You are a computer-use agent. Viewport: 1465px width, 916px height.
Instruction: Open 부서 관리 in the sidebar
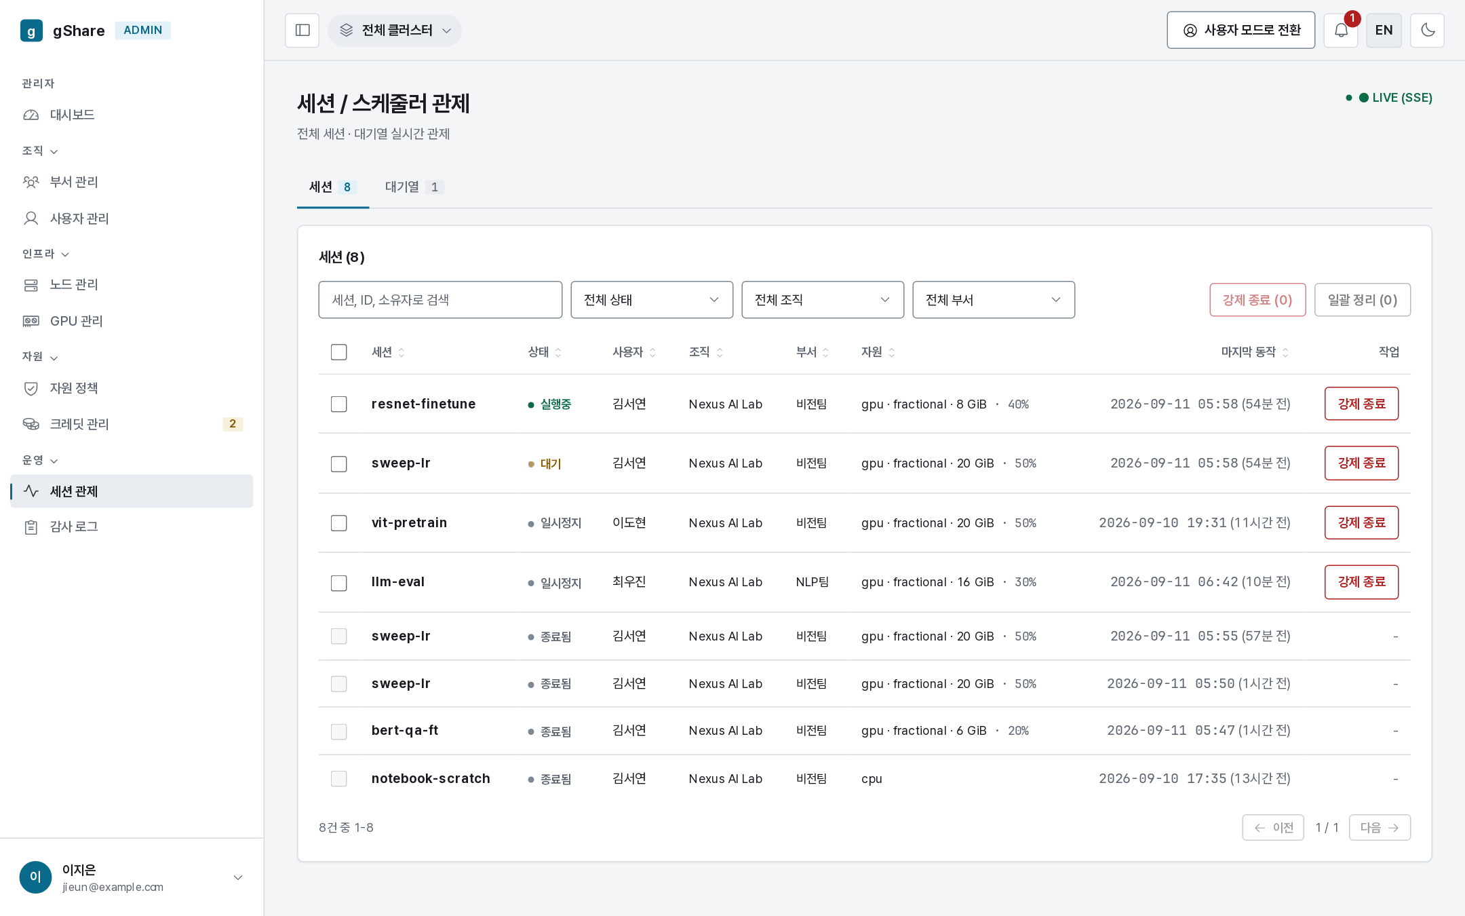pos(132,182)
